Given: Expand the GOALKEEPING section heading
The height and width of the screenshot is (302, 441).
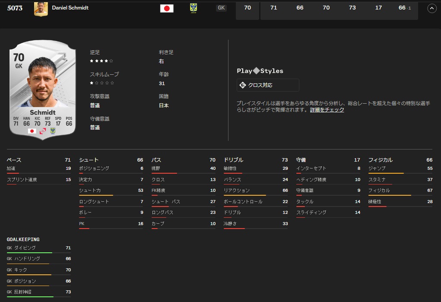Looking at the screenshot, I should click(x=23, y=239).
